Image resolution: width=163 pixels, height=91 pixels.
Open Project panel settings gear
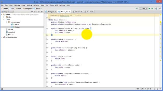click(x=39, y=12)
